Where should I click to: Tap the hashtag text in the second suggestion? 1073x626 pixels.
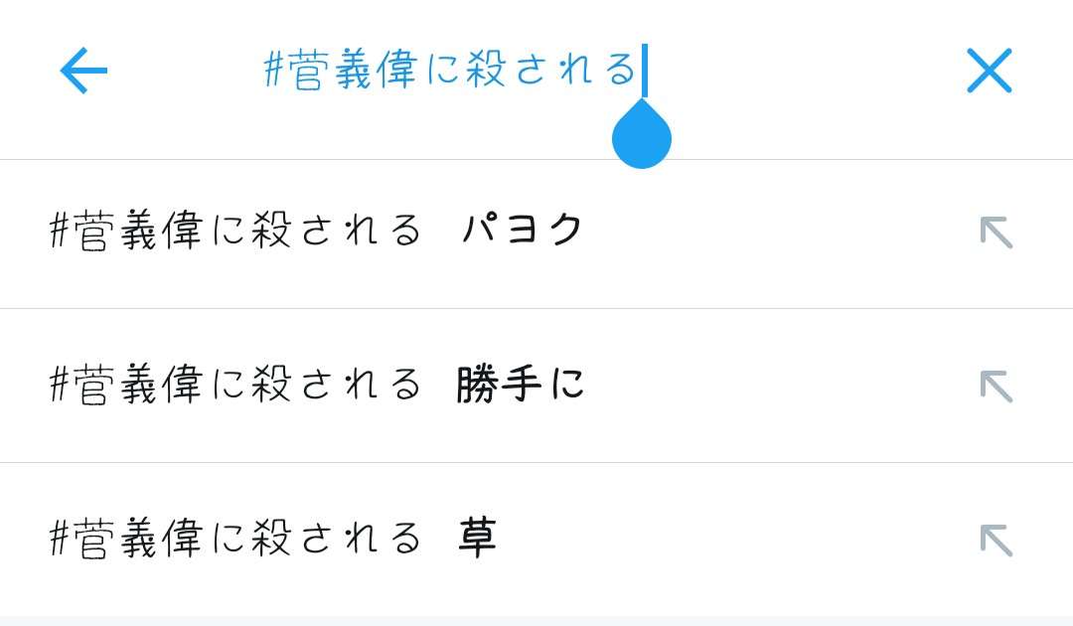pyautogui.click(x=235, y=384)
